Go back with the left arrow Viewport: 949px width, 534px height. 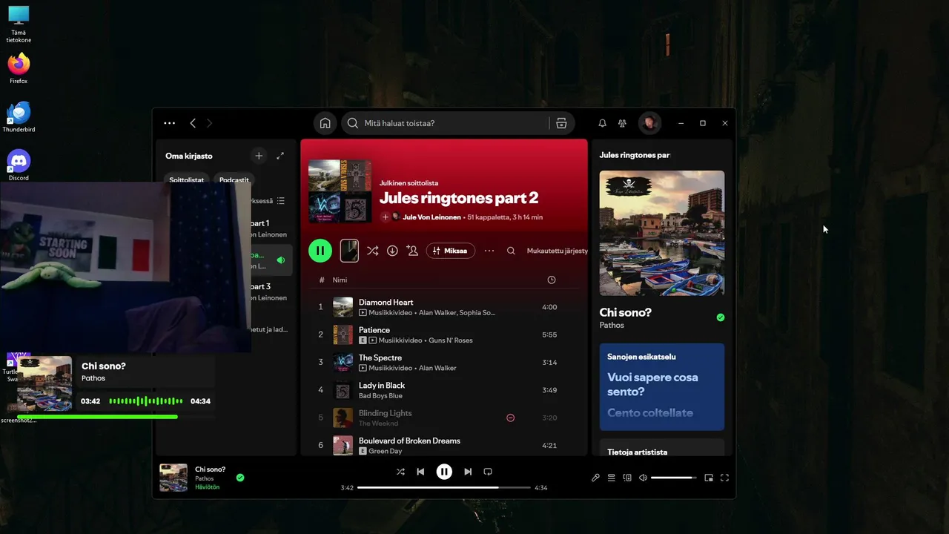193,123
